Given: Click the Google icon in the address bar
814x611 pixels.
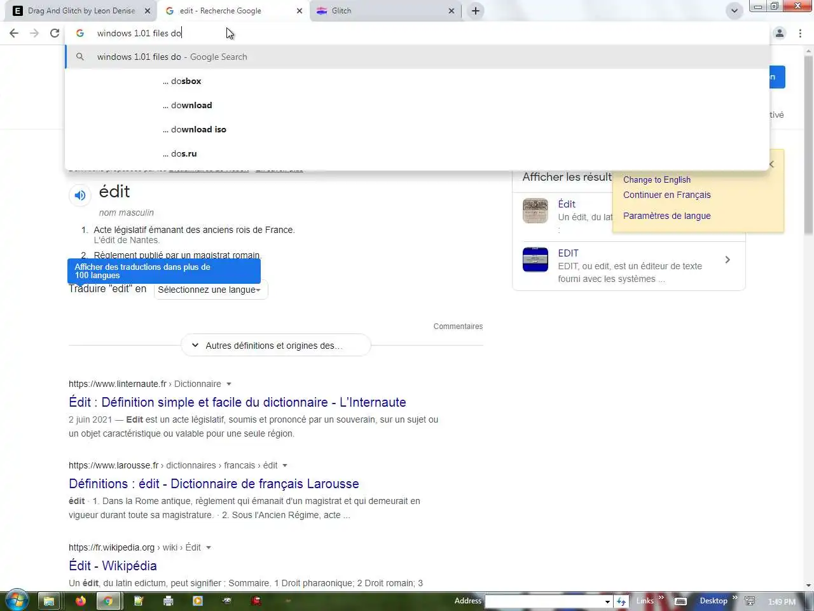Looking at the screenshot, I should [x=80, y=33].
